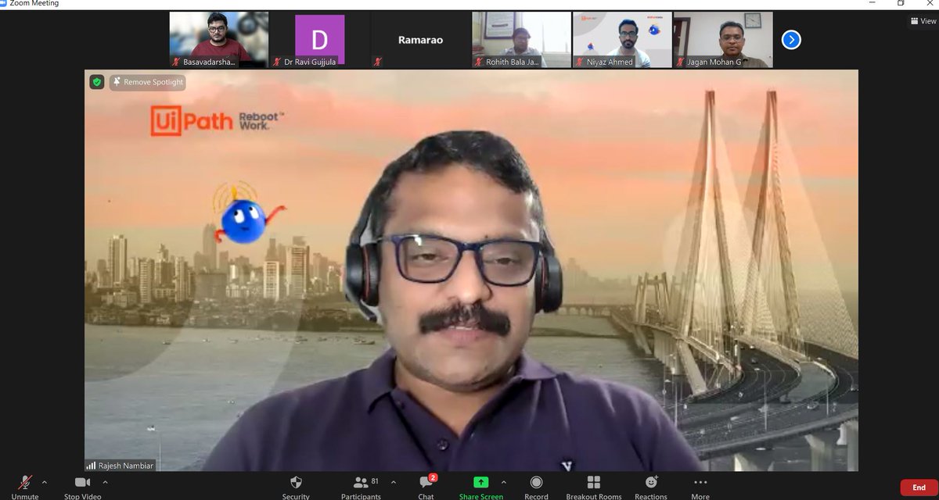Image resolution: width=939 pixels, height=500 pixels.
Task: Expand video options caret beside Stop Video
Action: 105,482
